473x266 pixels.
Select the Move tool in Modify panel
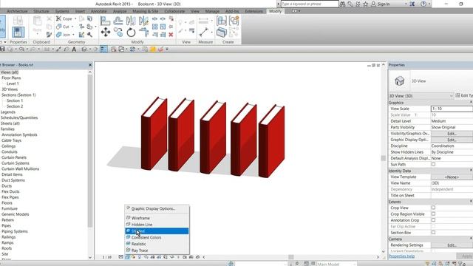point(106,32)
